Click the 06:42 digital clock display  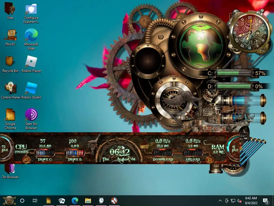[120, 152]
